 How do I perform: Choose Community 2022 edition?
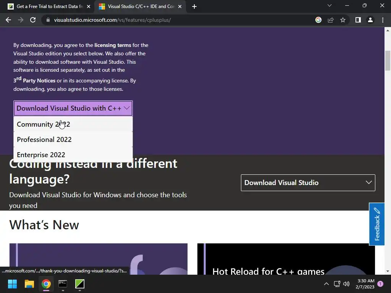(73, 124)
